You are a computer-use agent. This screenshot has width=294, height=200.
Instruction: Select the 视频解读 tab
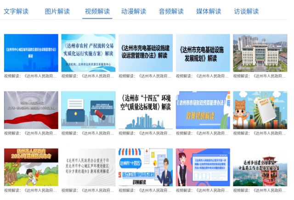coord(97,11)
